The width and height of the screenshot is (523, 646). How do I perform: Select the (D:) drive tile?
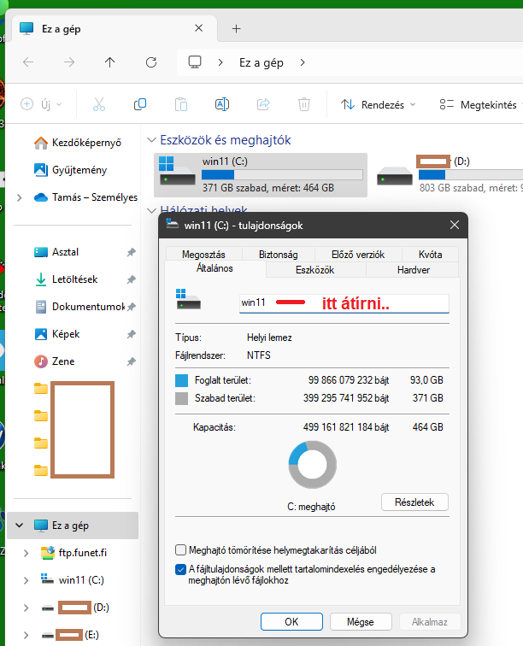(449, 175)
